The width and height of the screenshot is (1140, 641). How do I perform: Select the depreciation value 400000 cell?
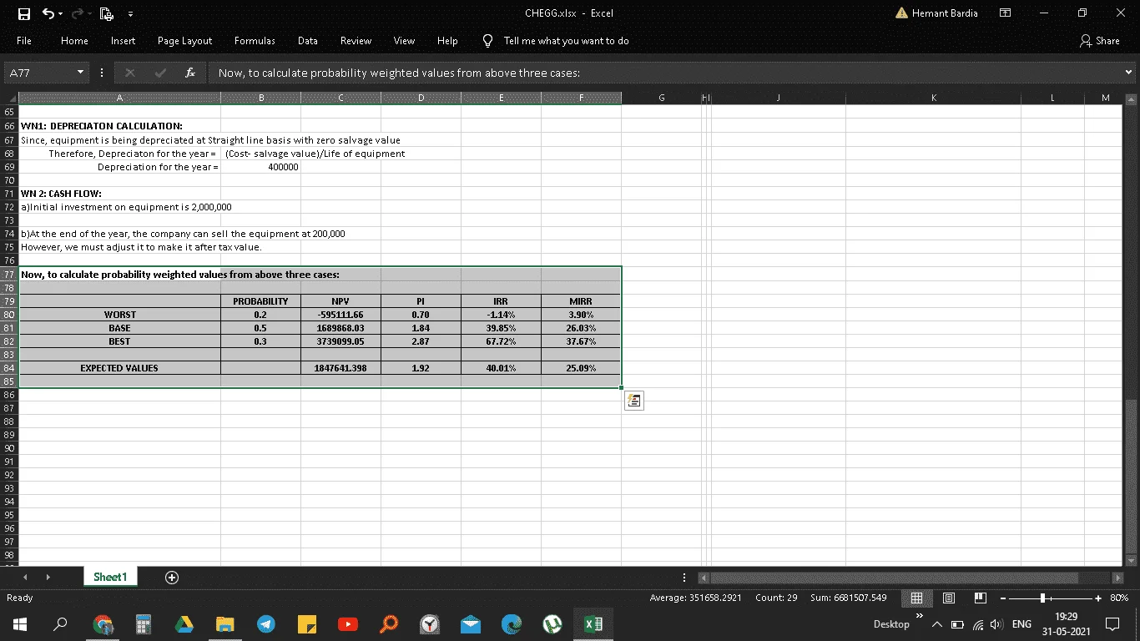pyautogui.click(x=260, y=167)
